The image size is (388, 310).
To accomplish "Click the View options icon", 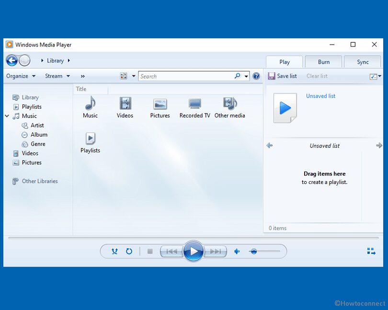I will coord(124,76).
